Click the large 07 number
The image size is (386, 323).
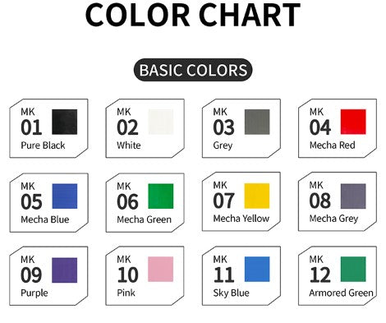223,201
